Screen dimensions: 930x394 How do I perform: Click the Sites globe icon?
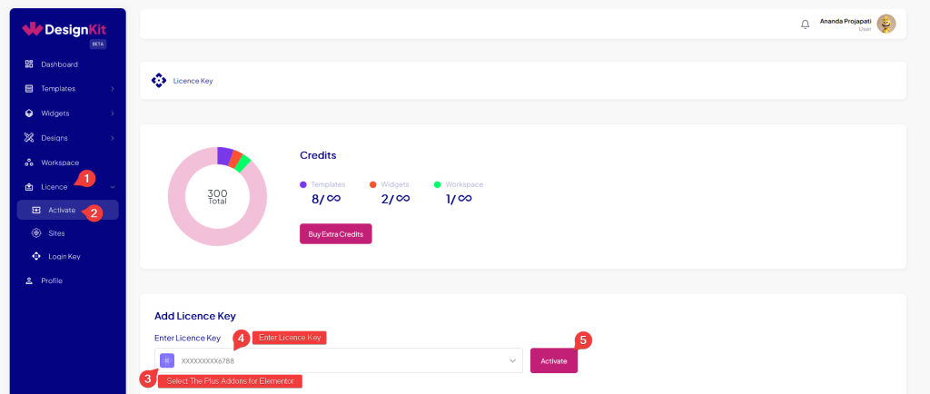point(36,233)
